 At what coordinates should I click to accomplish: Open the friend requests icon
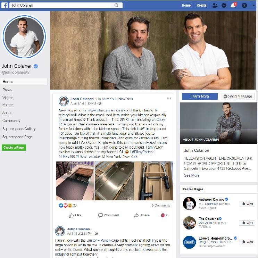(x=215, y=6)
